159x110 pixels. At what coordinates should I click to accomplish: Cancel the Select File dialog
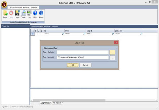pos(86,65)
